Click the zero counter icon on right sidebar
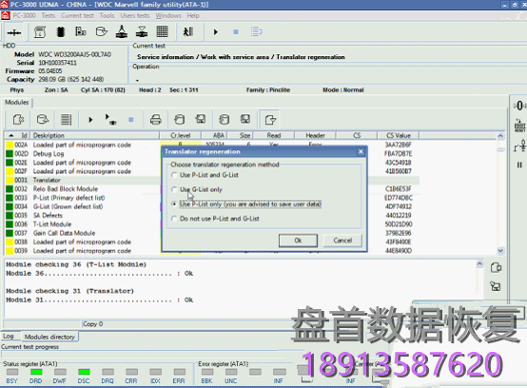527x388 pixels. pos(519,106)
